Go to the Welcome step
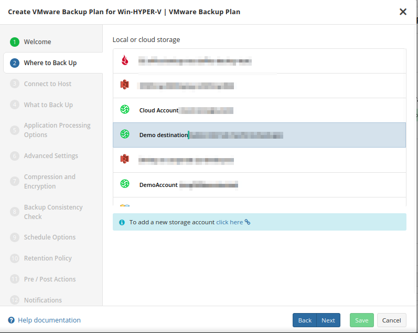 tap(37, 42)
